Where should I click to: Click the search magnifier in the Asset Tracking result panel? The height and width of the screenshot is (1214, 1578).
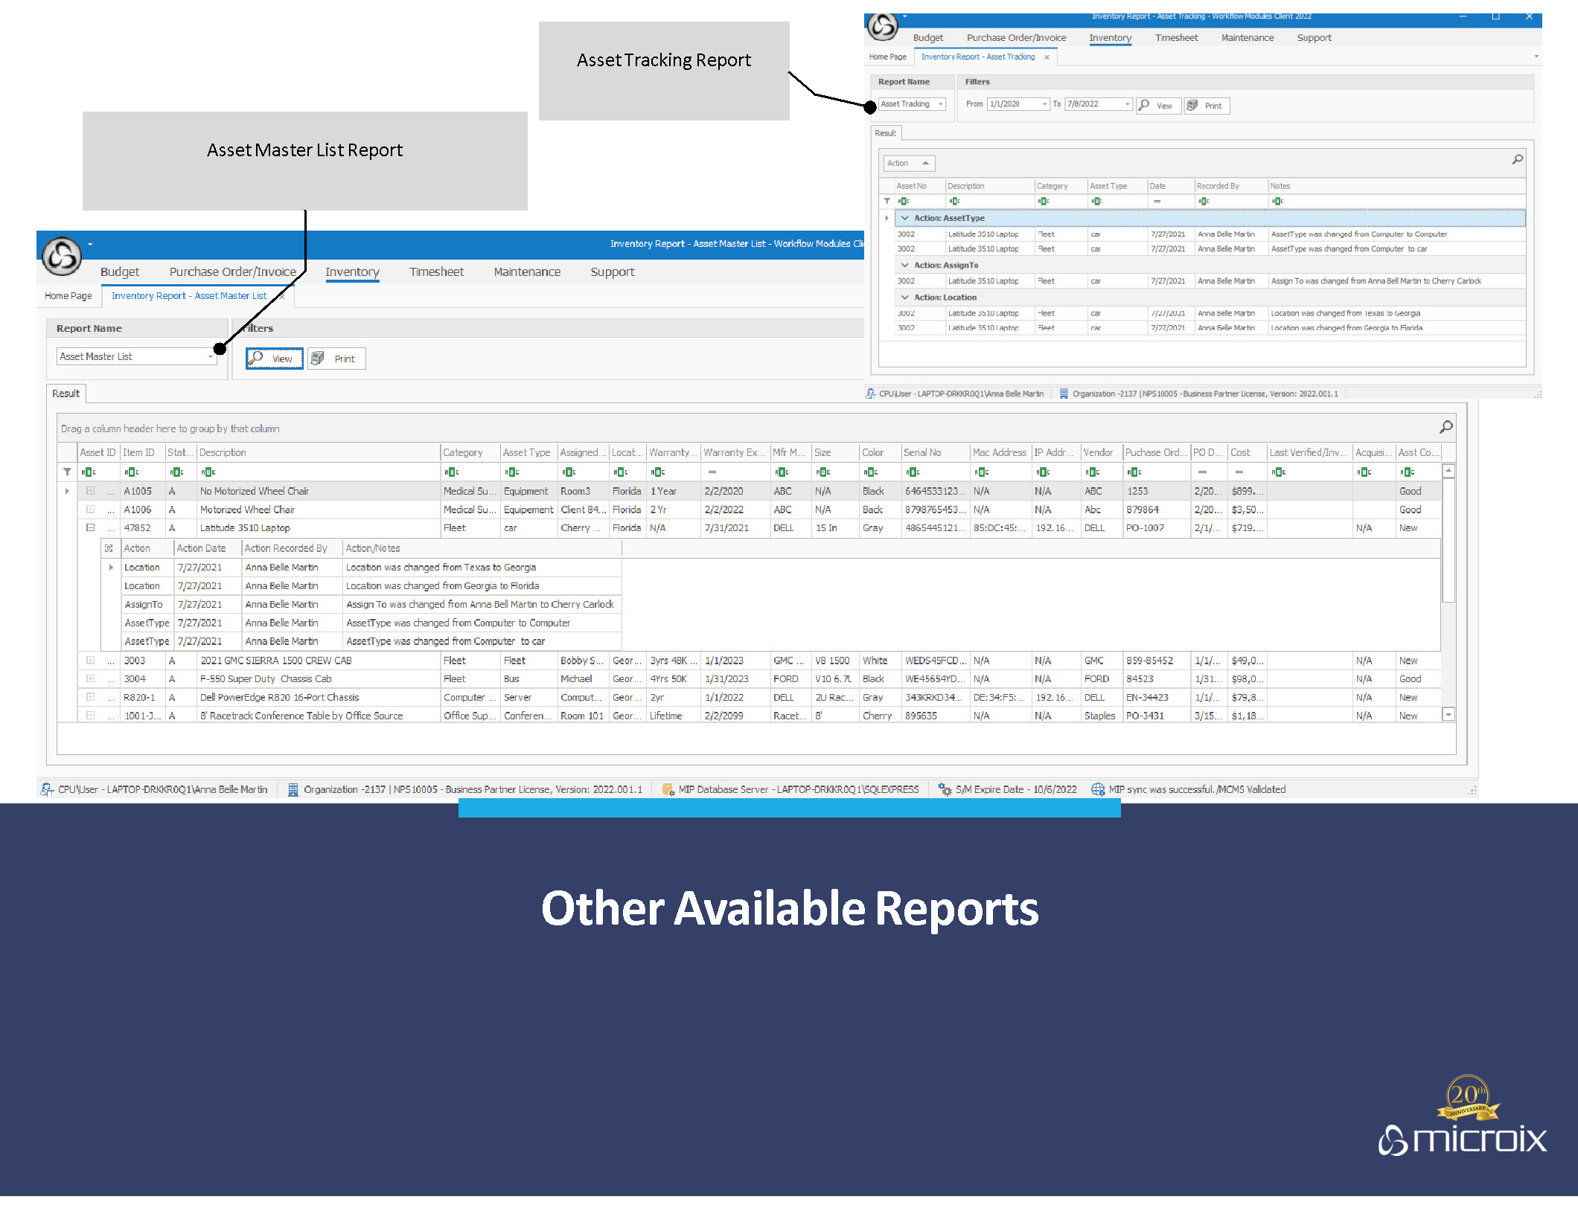pyautogui.click(x=1517, y=159)
